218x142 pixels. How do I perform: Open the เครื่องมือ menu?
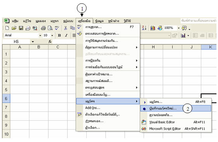[x=84, y=21]
